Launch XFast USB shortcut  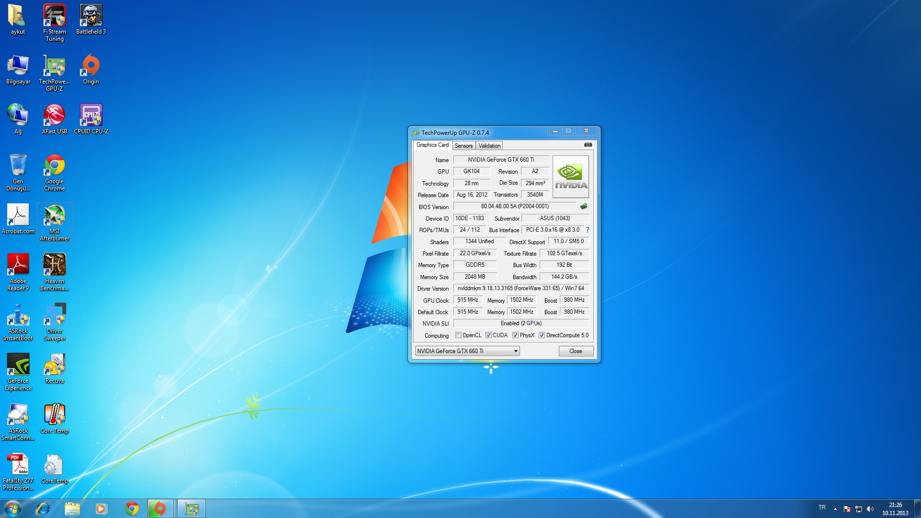click(55, 119)
